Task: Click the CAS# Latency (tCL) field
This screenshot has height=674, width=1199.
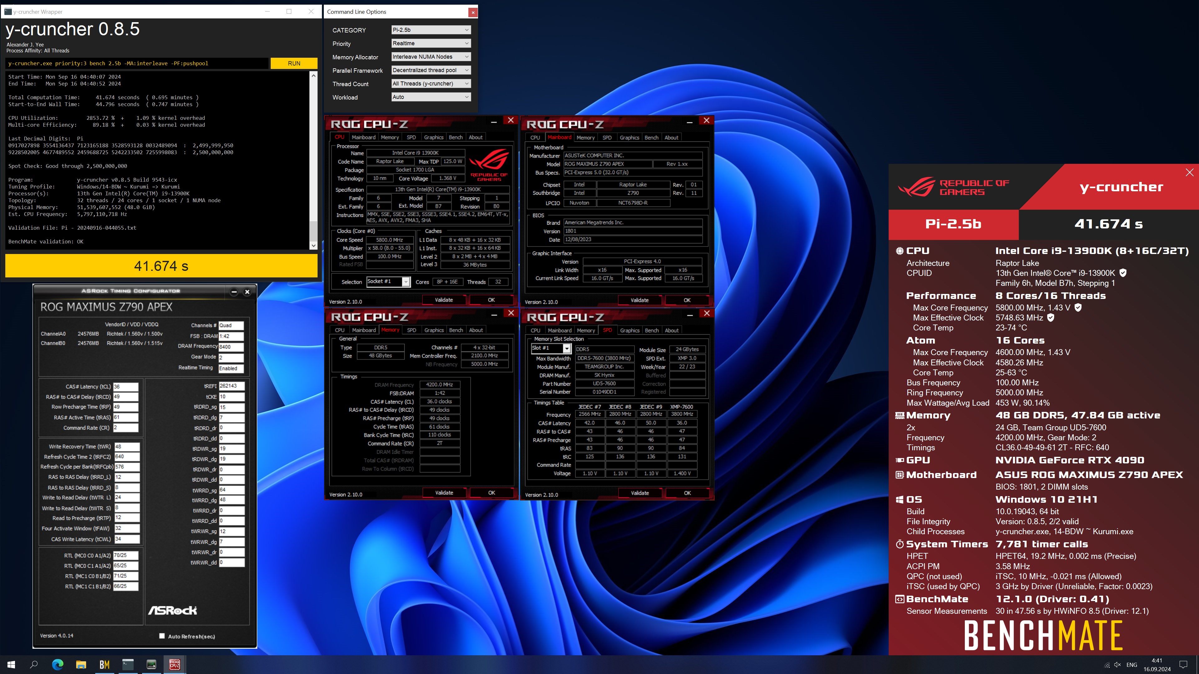Action: (x=126, y=387)
